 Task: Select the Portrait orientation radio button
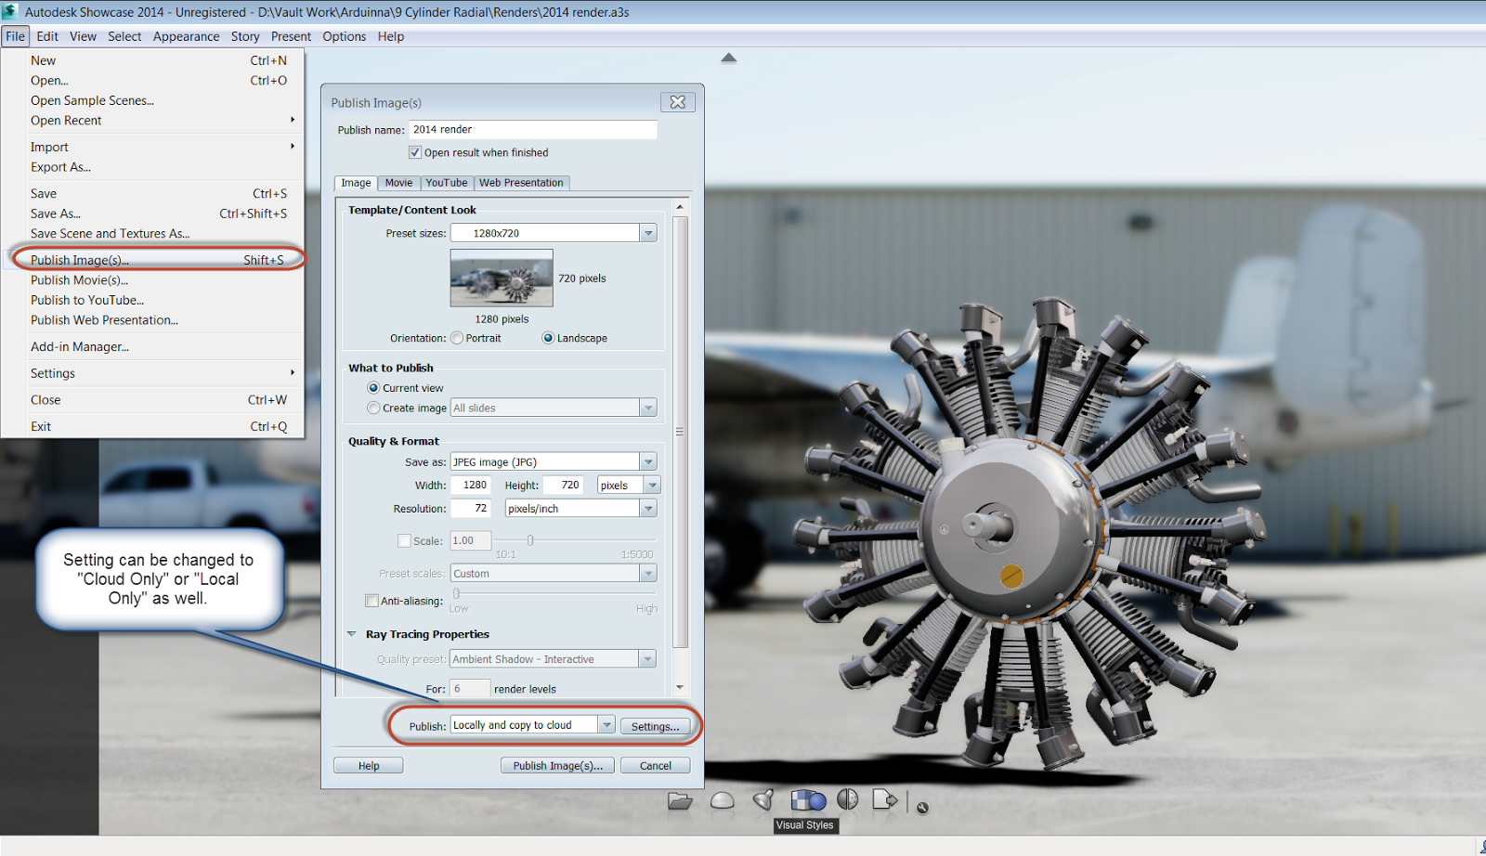coord(457,338)
